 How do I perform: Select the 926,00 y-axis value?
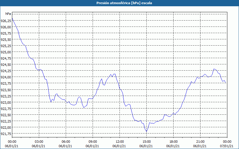6,27
